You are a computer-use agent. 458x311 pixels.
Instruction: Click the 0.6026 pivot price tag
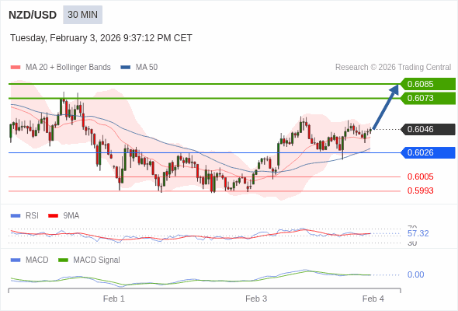[428, 152]
